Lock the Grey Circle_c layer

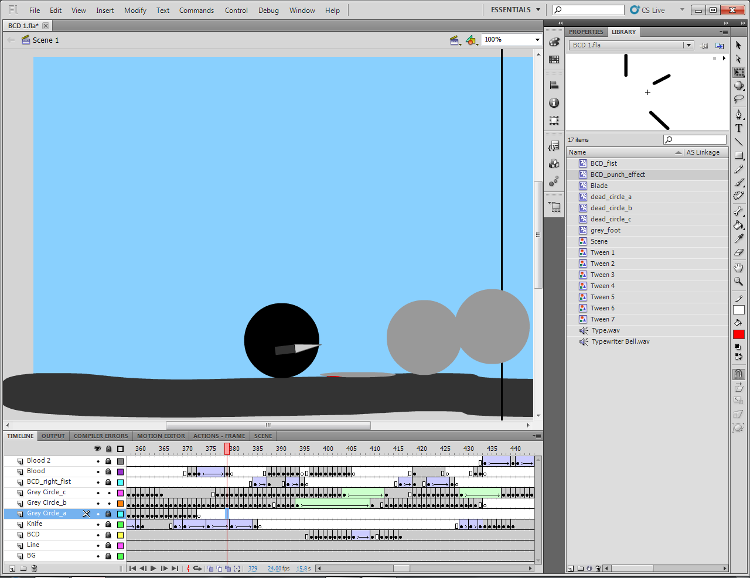click(108, 493)
